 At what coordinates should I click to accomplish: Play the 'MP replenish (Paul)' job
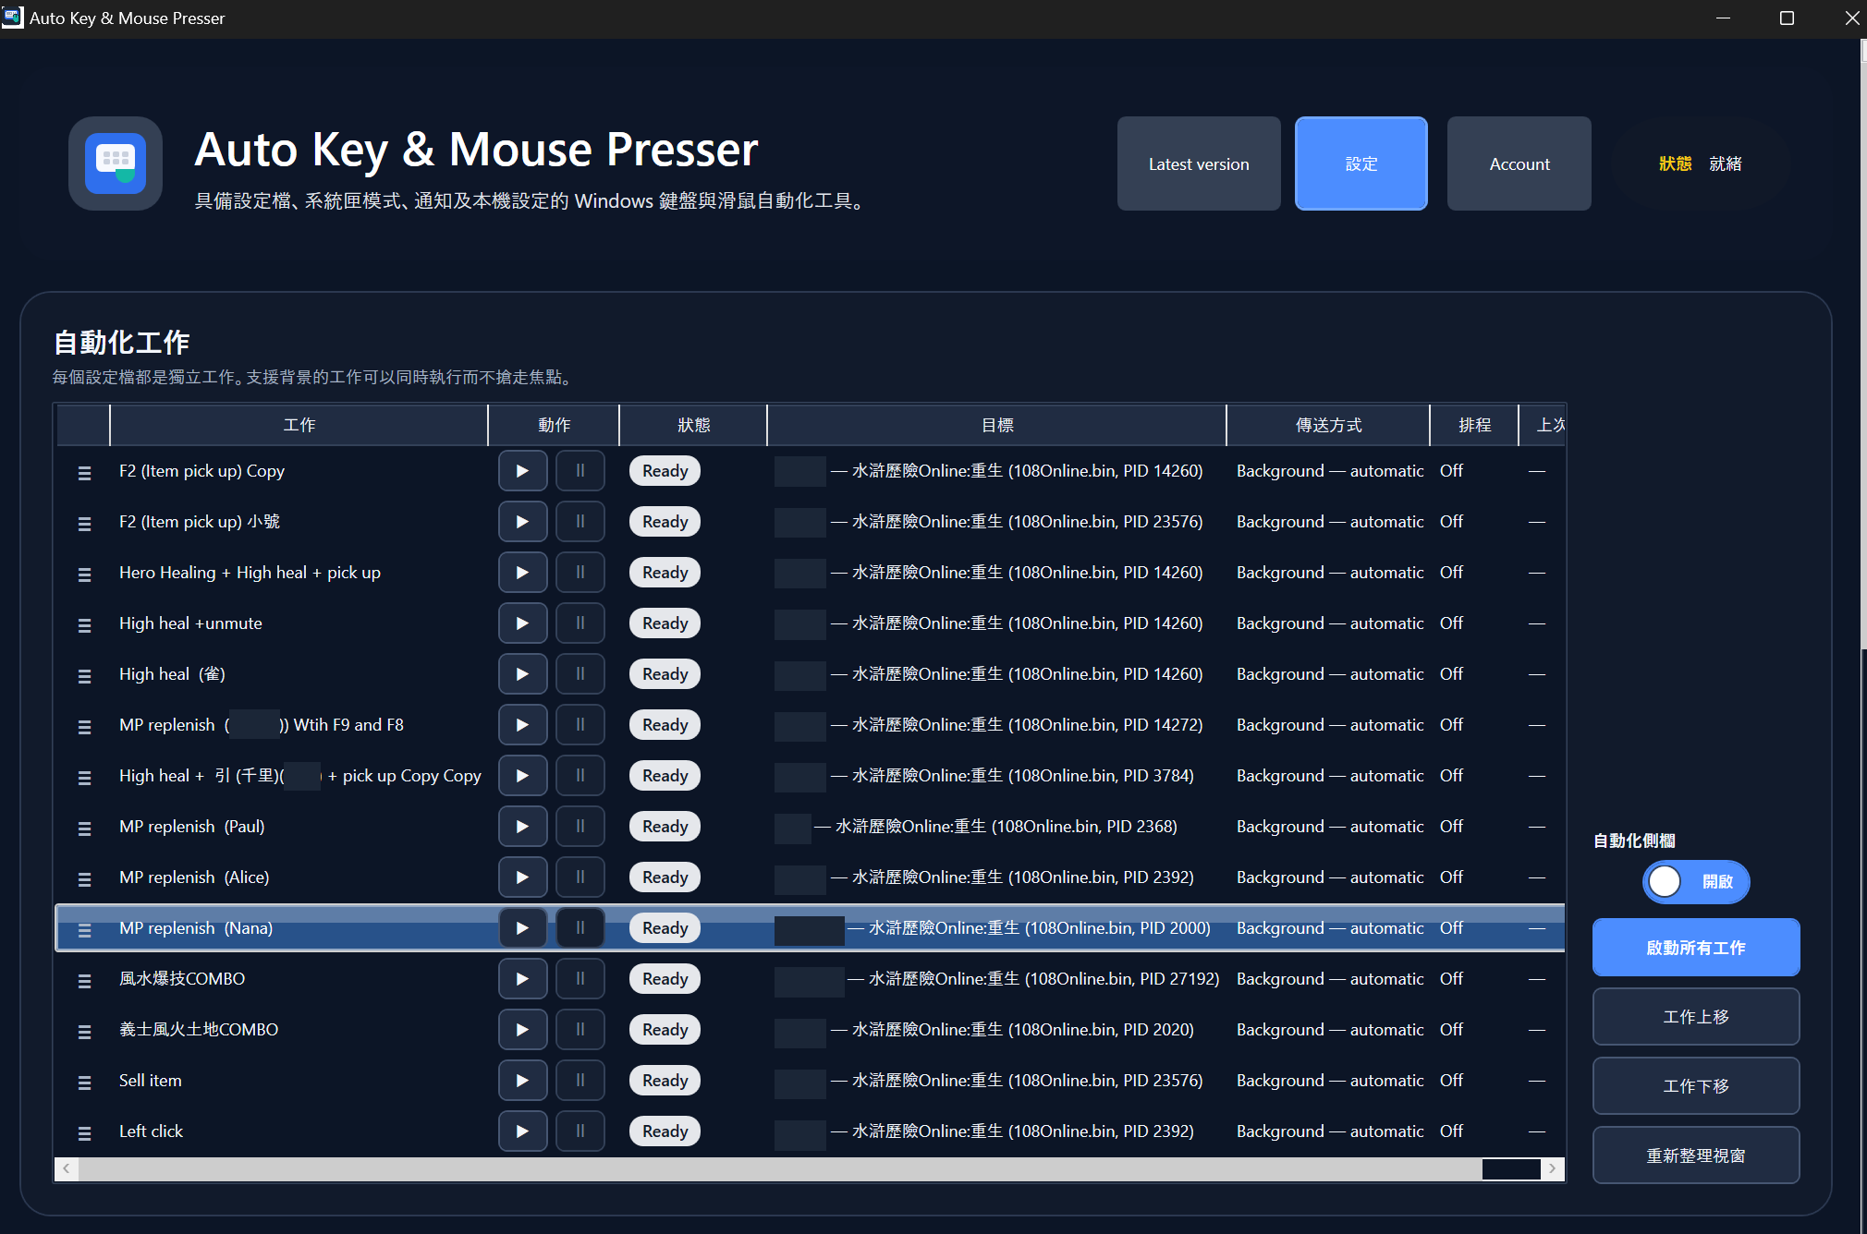522,827
